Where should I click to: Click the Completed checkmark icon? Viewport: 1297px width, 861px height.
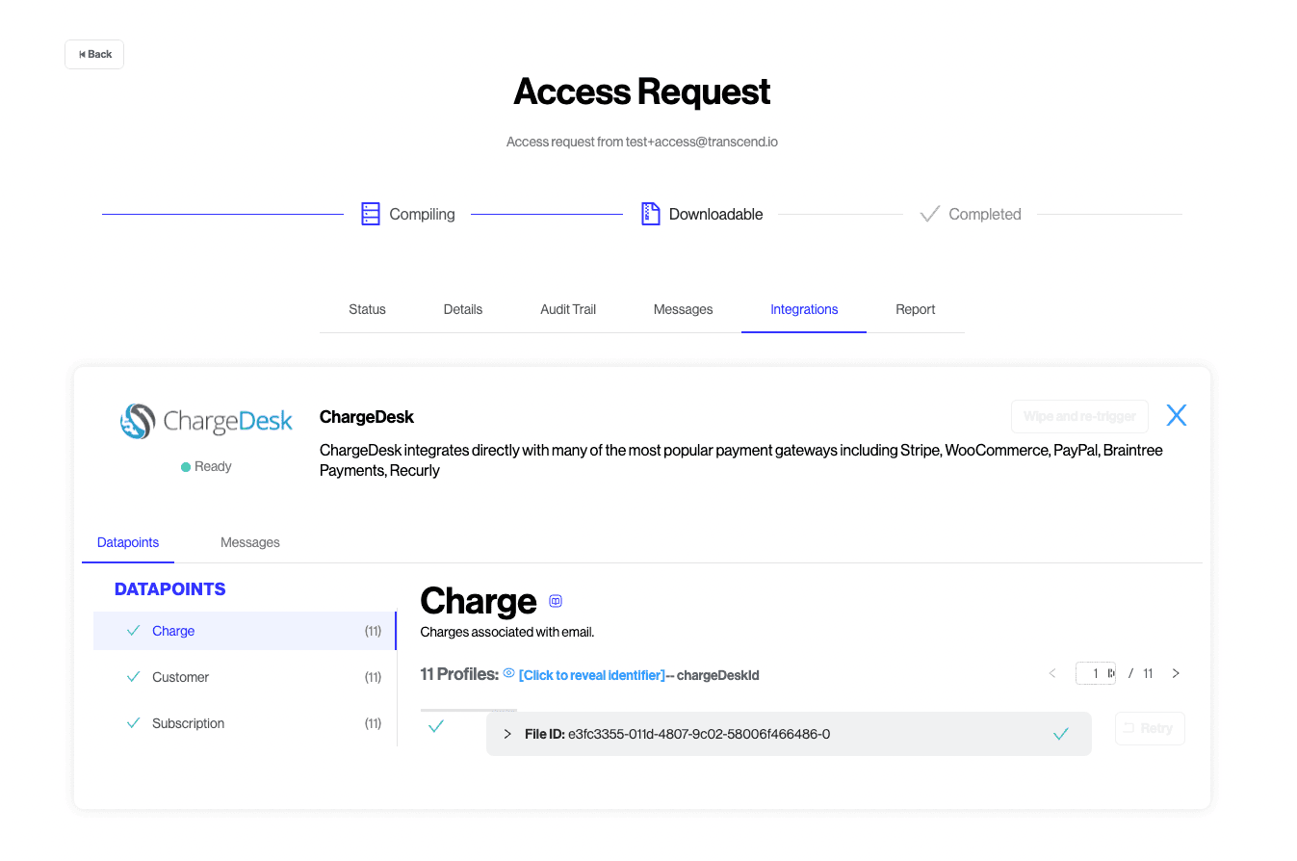[x=929, y=214]
